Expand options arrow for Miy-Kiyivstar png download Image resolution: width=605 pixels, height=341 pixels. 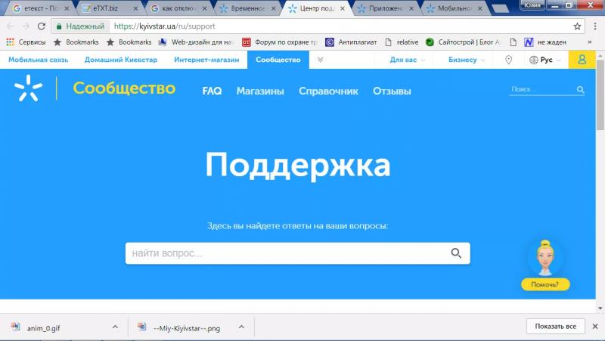tap(241, 327)
